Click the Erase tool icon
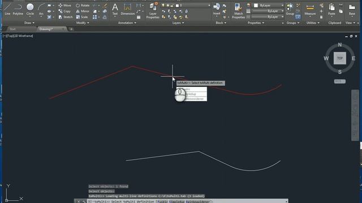Viewport: 362px width, 203px height. pyautogui.click(x=105, y=5)
